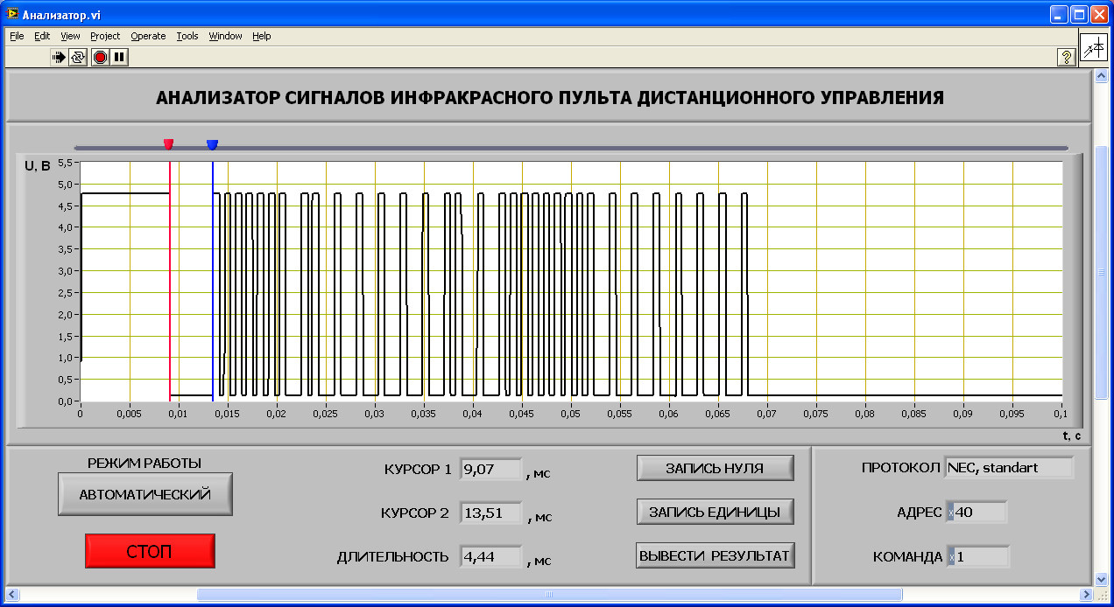The height and width of the screenshot is (607, 1114).
Task: Open the Context Help question mark icon
Action: tap(1067, 57)
